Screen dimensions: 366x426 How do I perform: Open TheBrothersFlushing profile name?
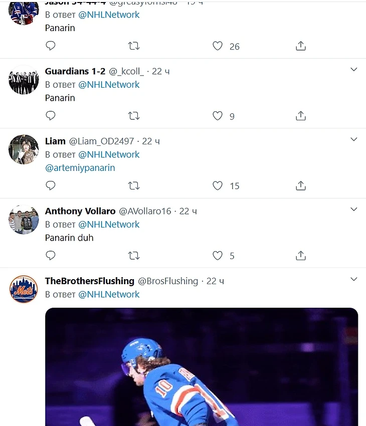click(x=89, y=281)
